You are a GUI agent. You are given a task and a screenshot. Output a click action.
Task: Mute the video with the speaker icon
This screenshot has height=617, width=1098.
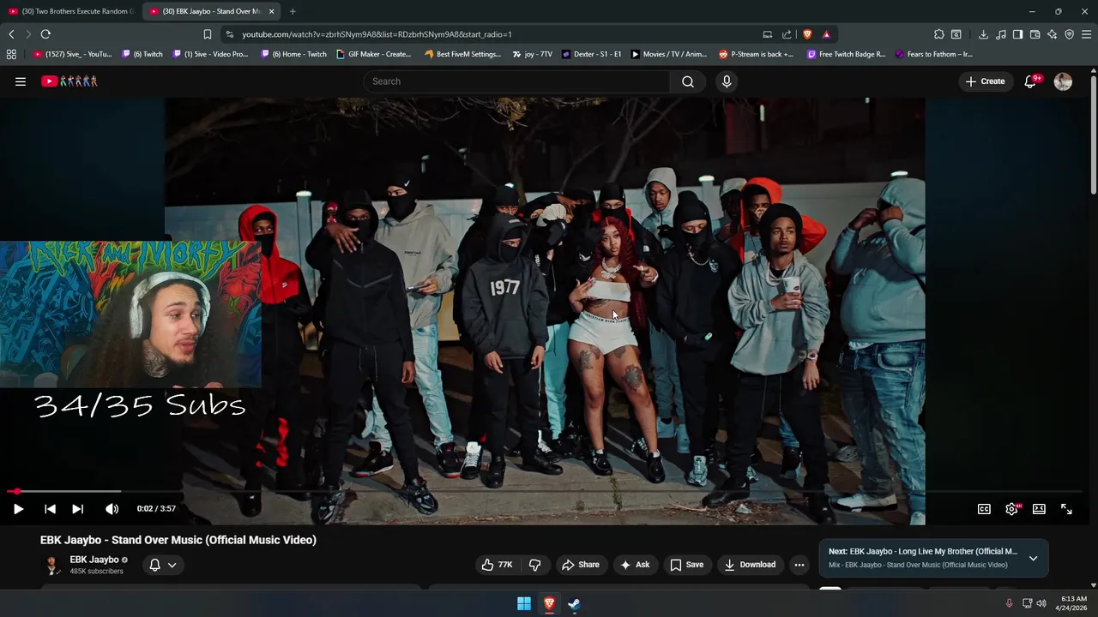coord(112,509)
